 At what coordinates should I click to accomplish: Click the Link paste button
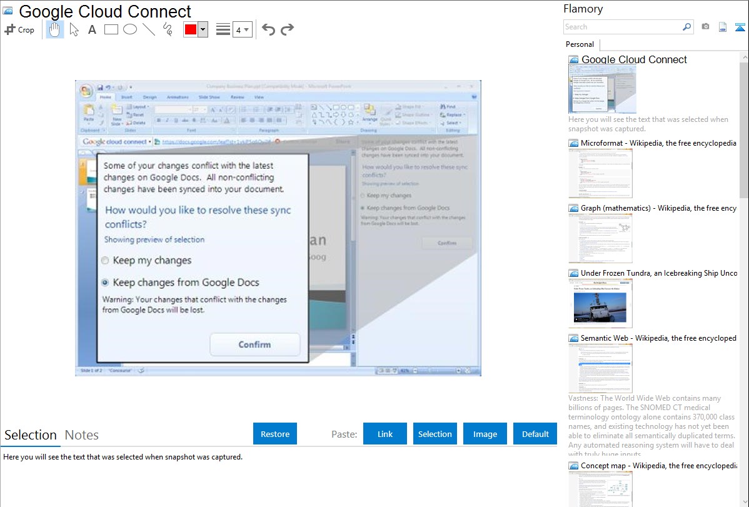[385, 434]
